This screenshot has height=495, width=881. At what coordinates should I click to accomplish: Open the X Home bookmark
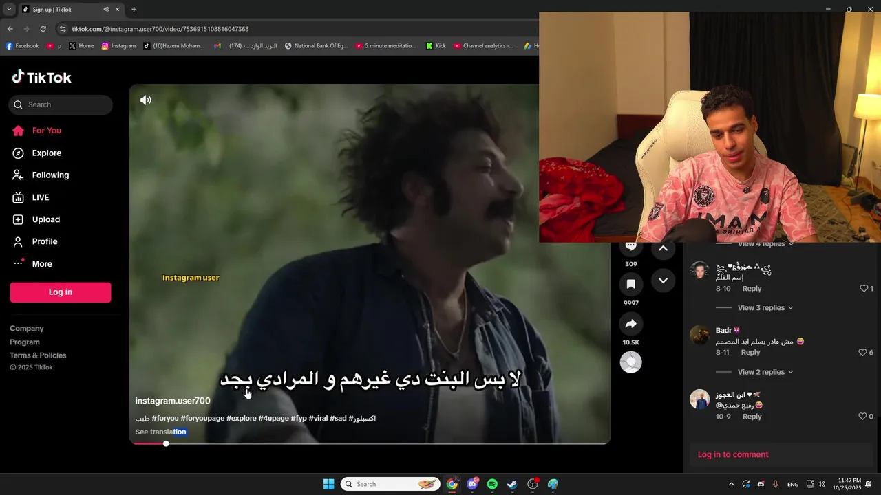(81, 46)
